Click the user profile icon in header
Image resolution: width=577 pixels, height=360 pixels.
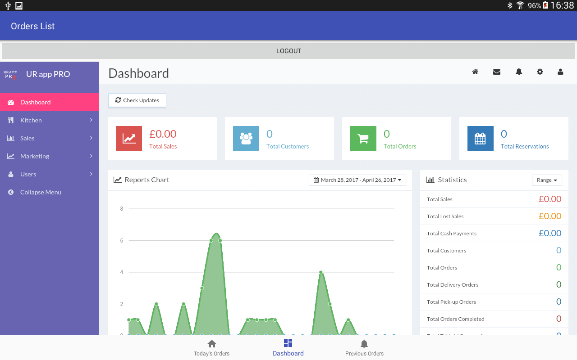560,72
